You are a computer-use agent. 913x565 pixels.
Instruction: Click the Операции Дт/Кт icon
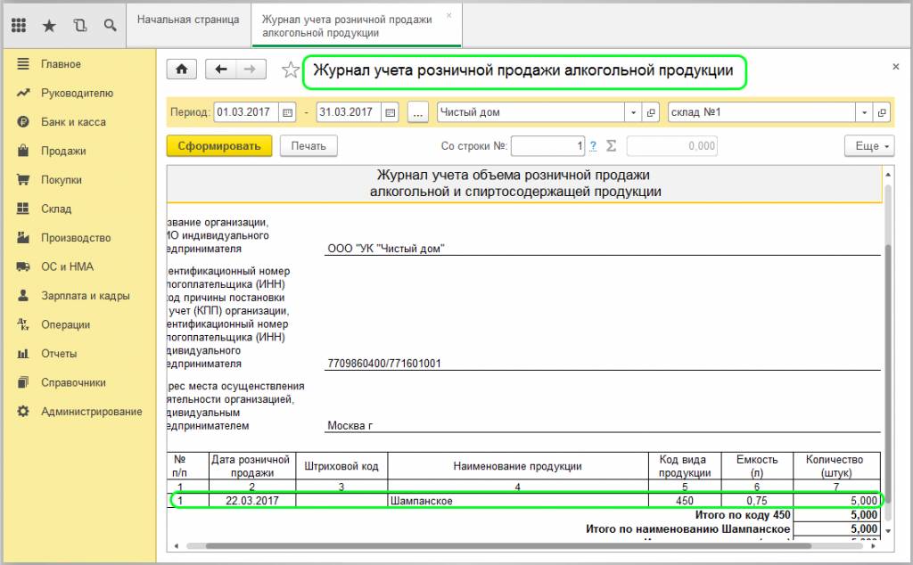click(x=23, y=324)
